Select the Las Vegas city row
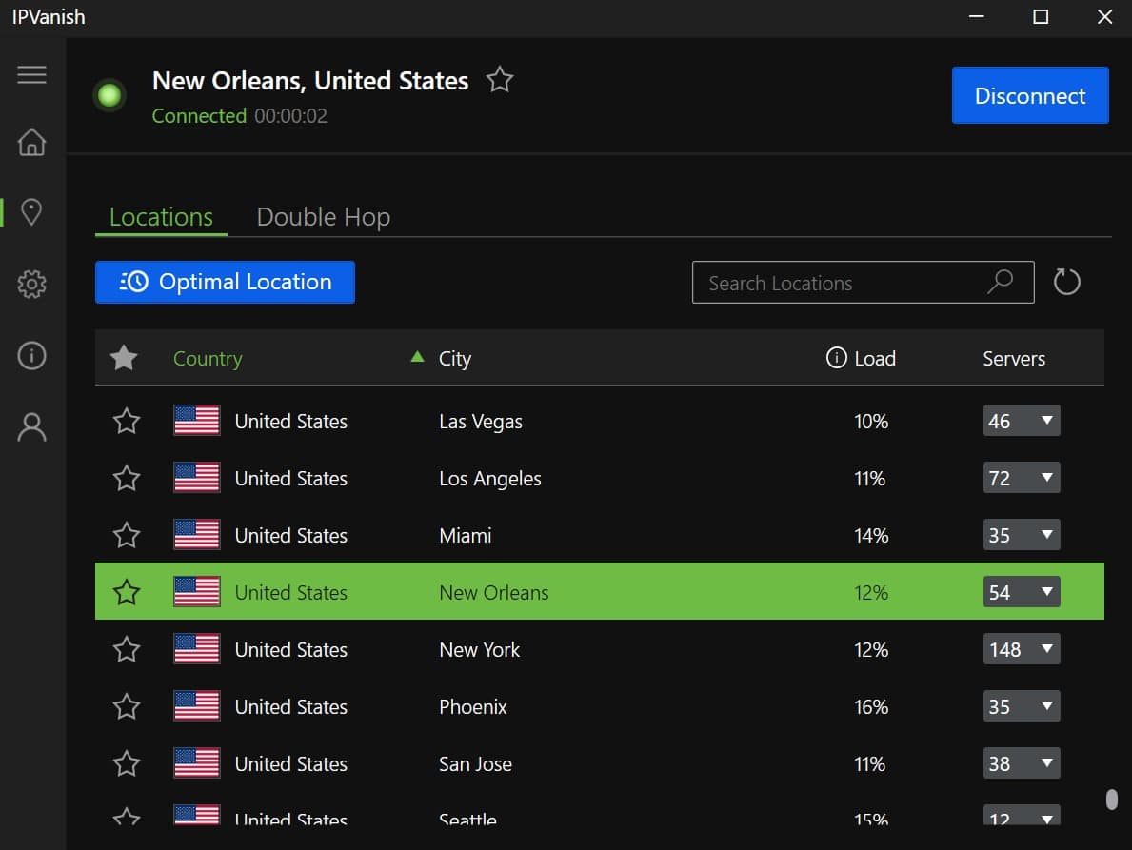 point(599,421)
